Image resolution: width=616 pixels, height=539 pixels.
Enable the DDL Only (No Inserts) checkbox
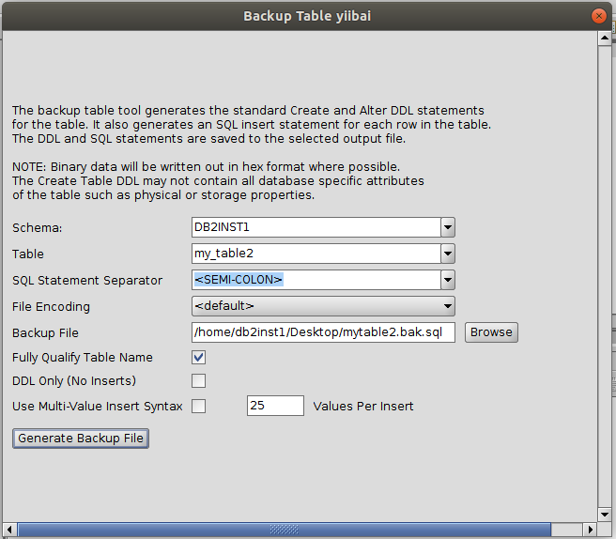[198, 381]
